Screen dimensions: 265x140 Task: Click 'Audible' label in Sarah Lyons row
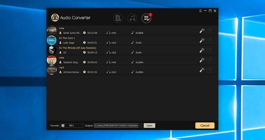(x=139, y=33)
